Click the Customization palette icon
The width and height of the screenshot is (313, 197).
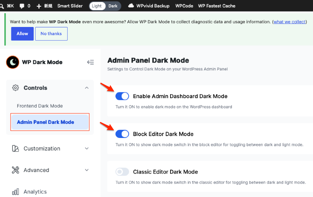[15, 149]
